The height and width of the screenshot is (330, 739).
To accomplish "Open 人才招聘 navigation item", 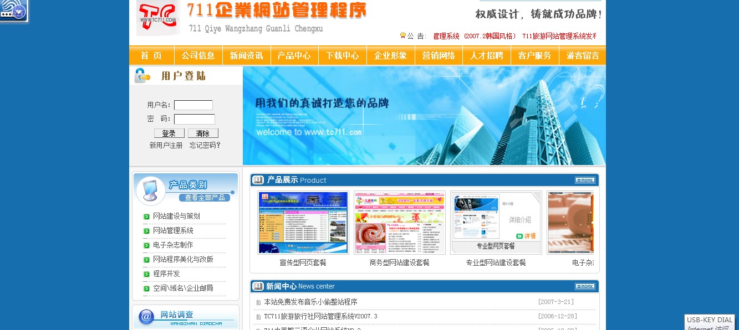I will [487, 55].
